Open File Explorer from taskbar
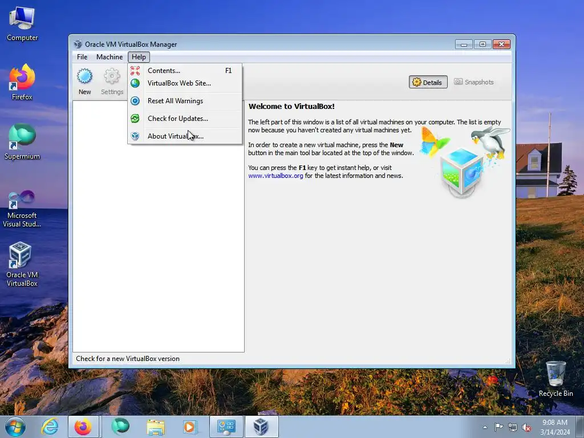The image size is (584, 438). point(155,427)
